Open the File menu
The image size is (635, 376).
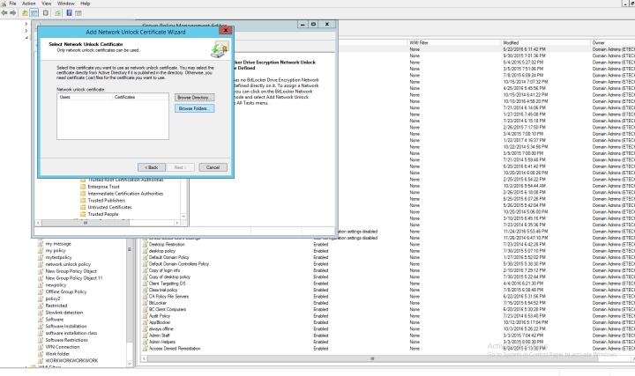[12, 4]
